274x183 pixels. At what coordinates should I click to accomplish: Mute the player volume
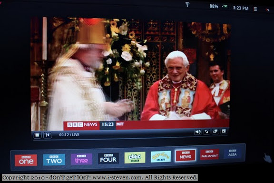tap(198, 132)
